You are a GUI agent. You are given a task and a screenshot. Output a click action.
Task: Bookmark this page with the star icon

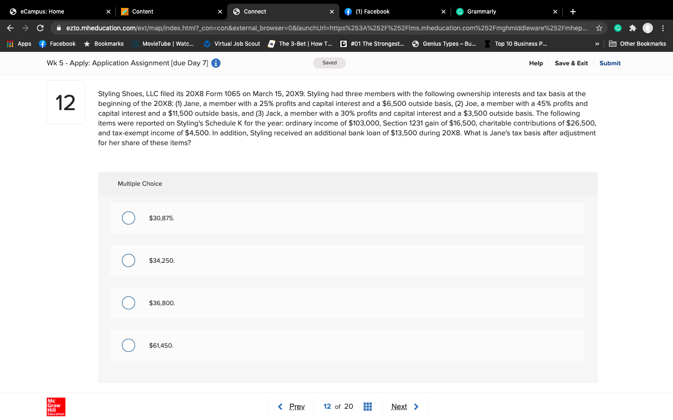(599, 28)
